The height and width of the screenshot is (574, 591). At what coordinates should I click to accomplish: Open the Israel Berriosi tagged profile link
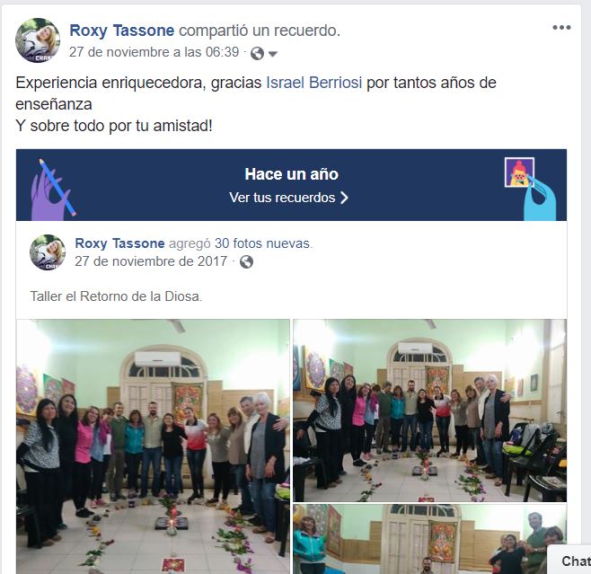coord(314,82)
